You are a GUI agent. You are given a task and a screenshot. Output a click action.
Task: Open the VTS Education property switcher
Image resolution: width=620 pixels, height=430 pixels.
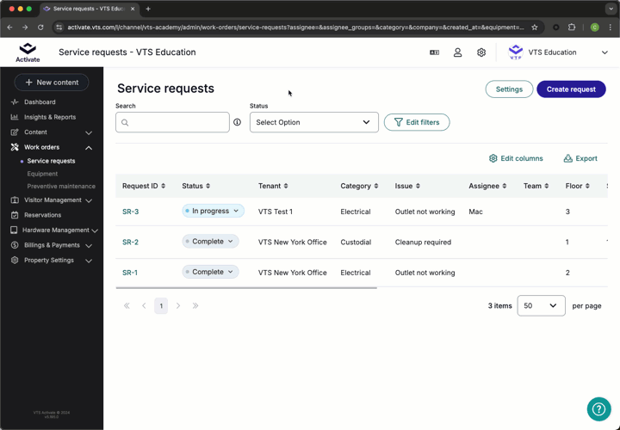pyautogui.click(x=557, y=52)
